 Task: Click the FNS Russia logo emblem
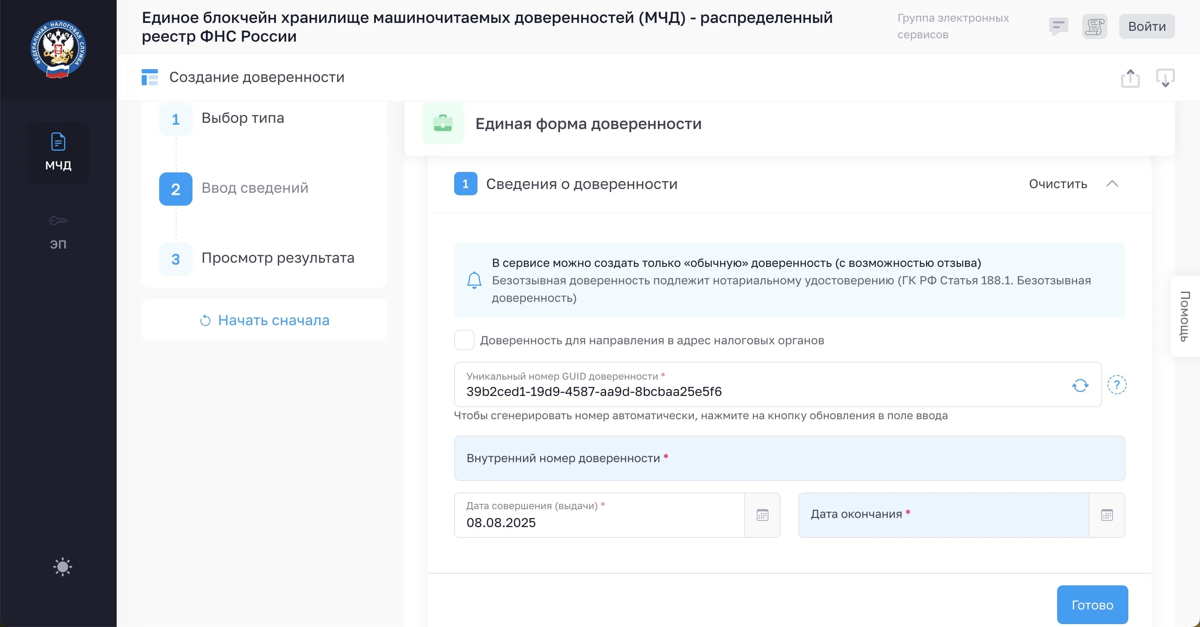[58, 49]
